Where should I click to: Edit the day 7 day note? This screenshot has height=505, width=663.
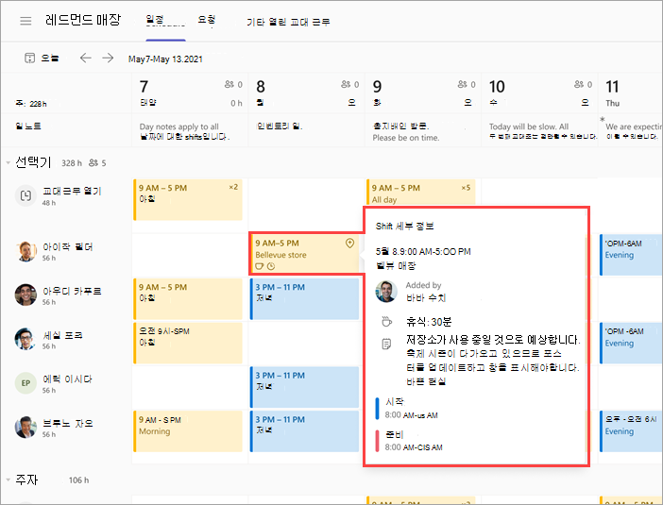(190, 131)
